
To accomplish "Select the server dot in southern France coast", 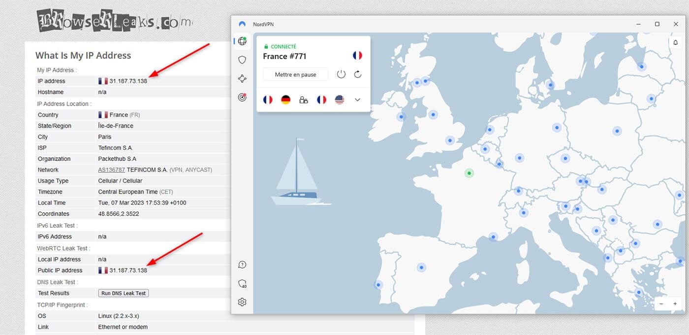I will [x=493, y=237].
